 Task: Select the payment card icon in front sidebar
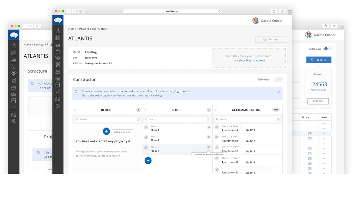click(x=58, y=72)
